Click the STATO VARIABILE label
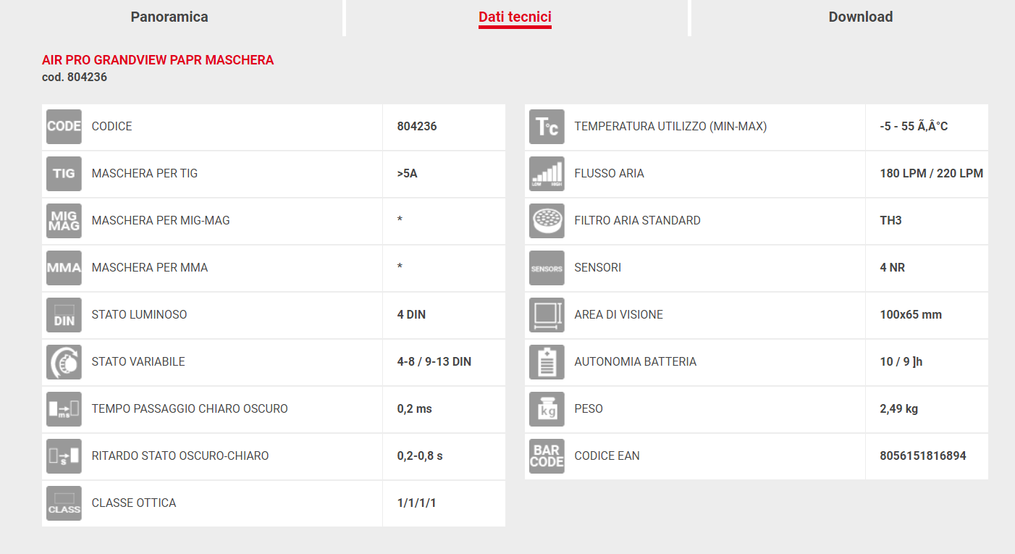This screenshot has width=1015, height=554. (x=138, y=362)
